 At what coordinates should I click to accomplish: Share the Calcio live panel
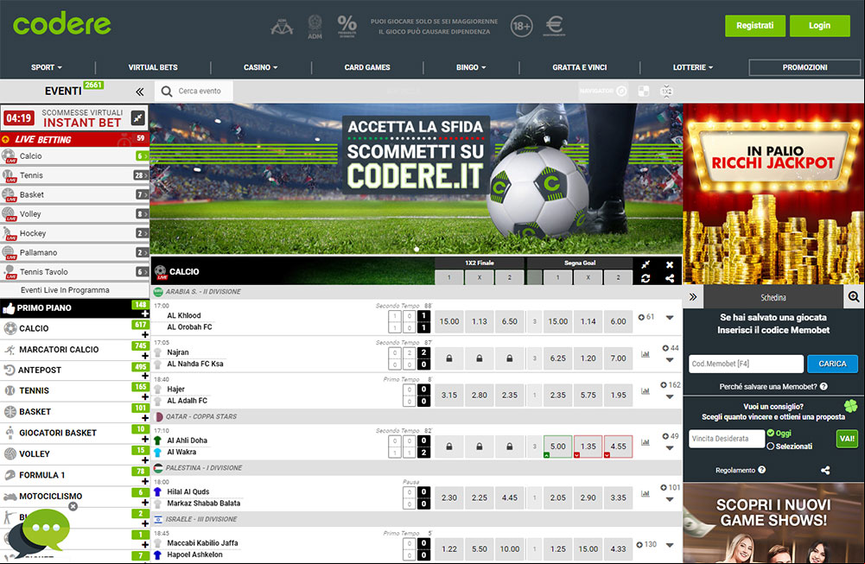[670, 278]
